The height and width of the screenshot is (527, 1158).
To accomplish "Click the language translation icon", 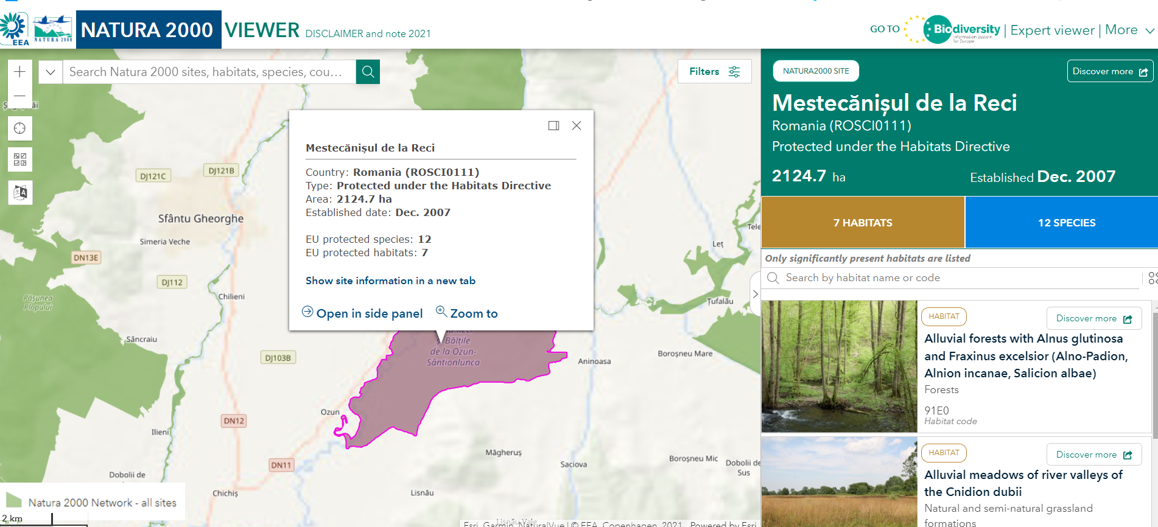I will (20, 192).
